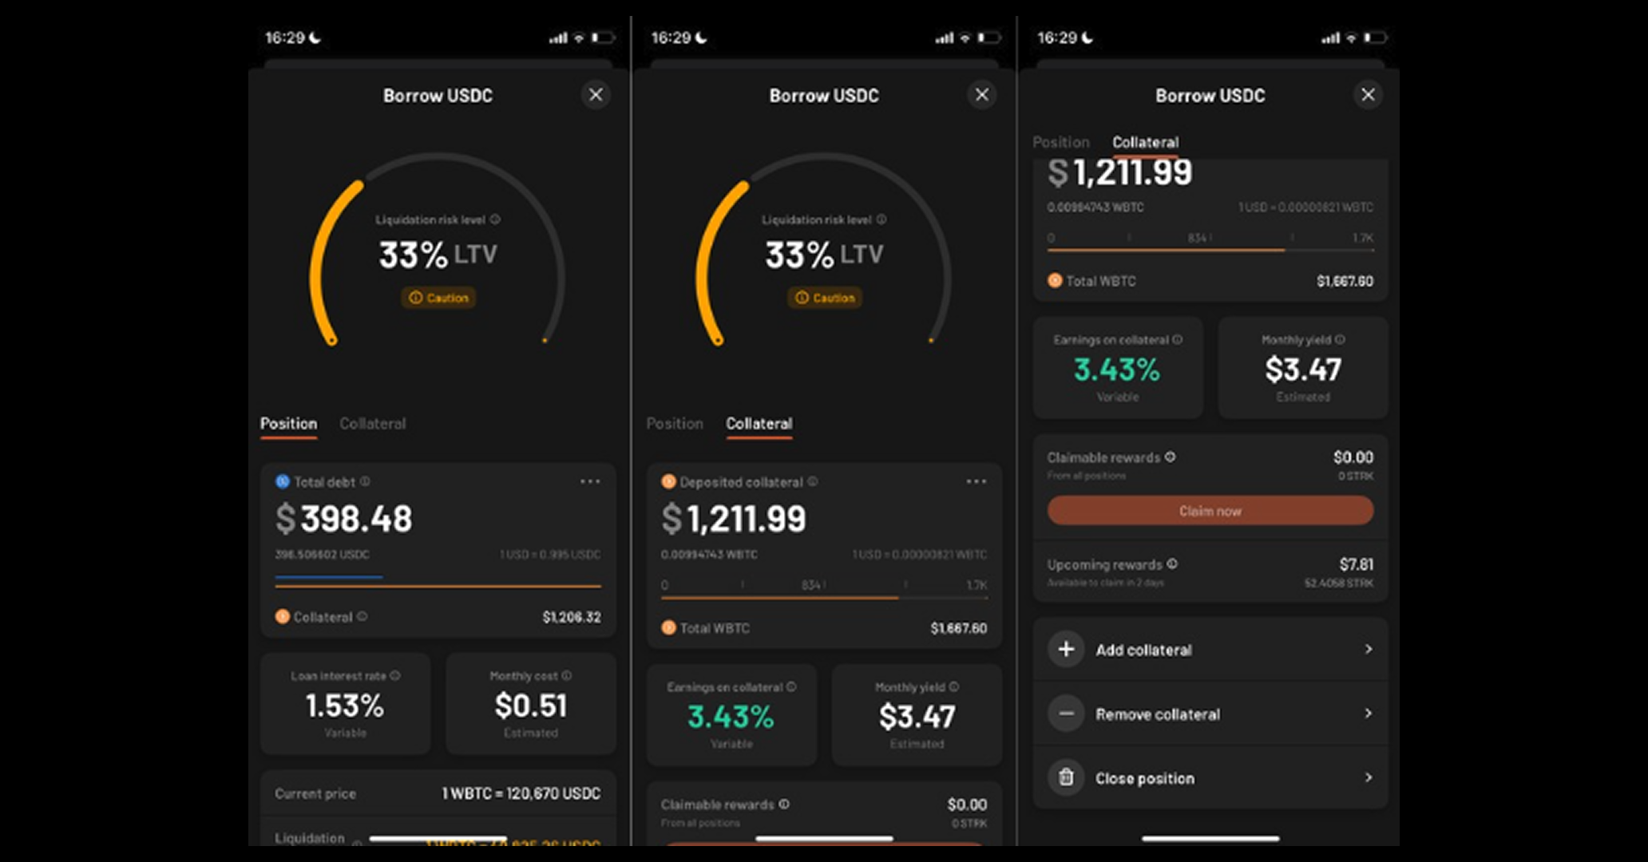Tap the USDC coin icon beside Total debt

pos(282,481)
